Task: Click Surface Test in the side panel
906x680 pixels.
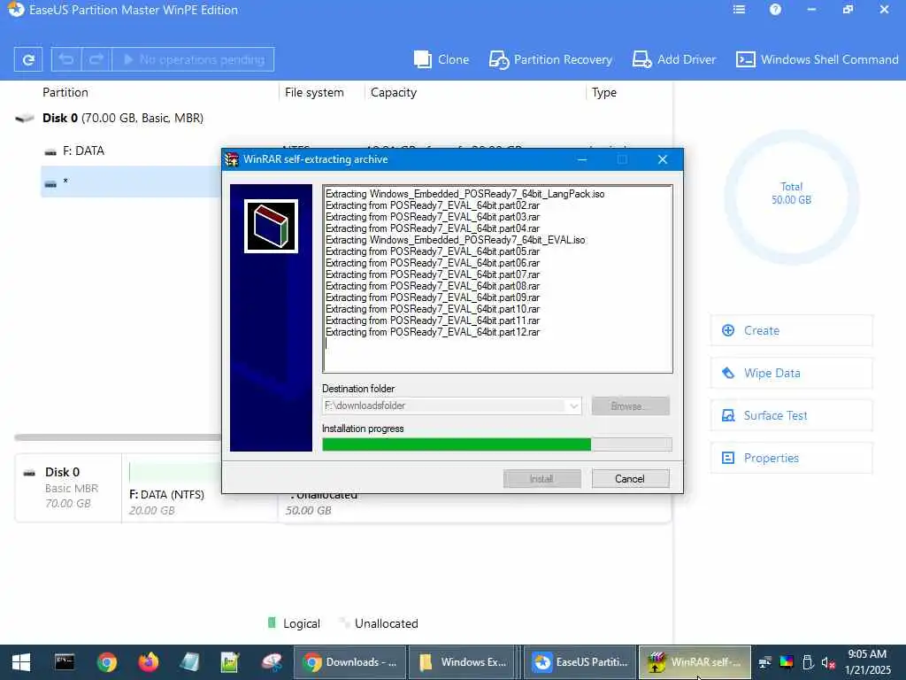Action: click(791, 415)
